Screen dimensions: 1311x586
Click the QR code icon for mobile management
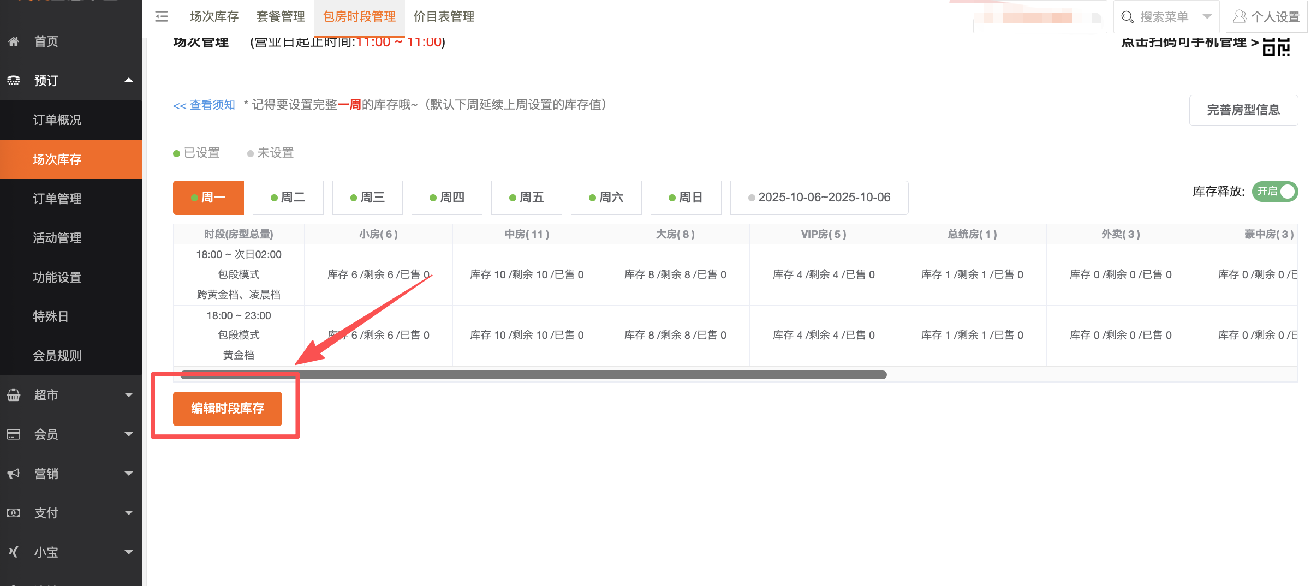point(1276,47)
